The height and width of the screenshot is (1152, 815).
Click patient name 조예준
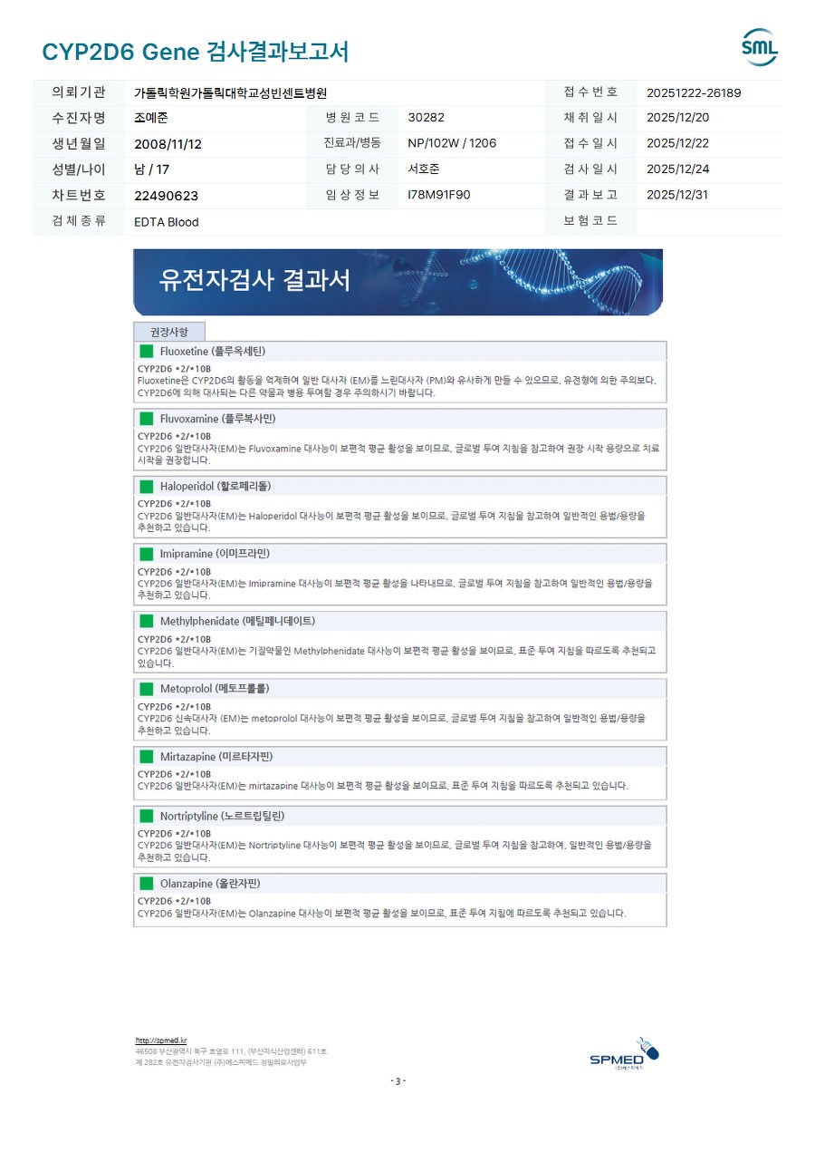click(x=151, y=118)
